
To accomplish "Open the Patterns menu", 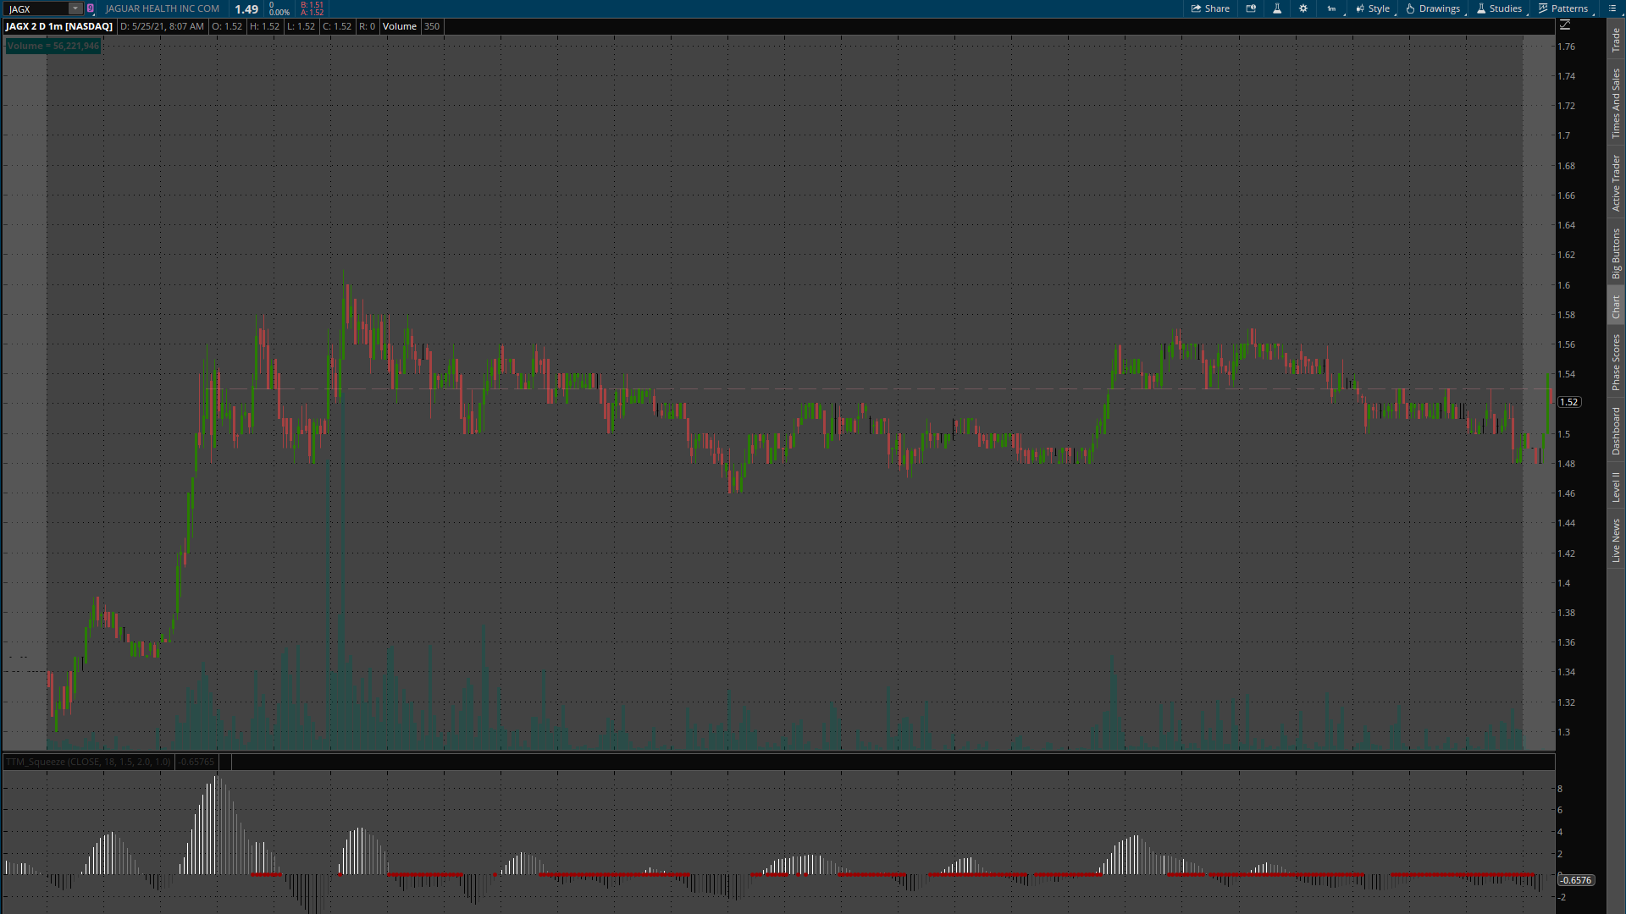I will click(x=1563, y=8).
